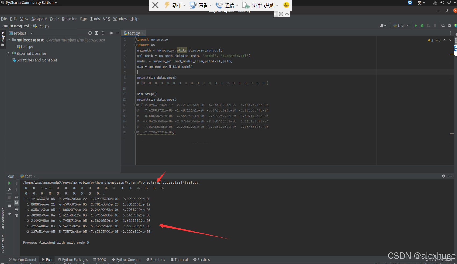
Task: Open the Terminal tool window
Action: point(179,259)
